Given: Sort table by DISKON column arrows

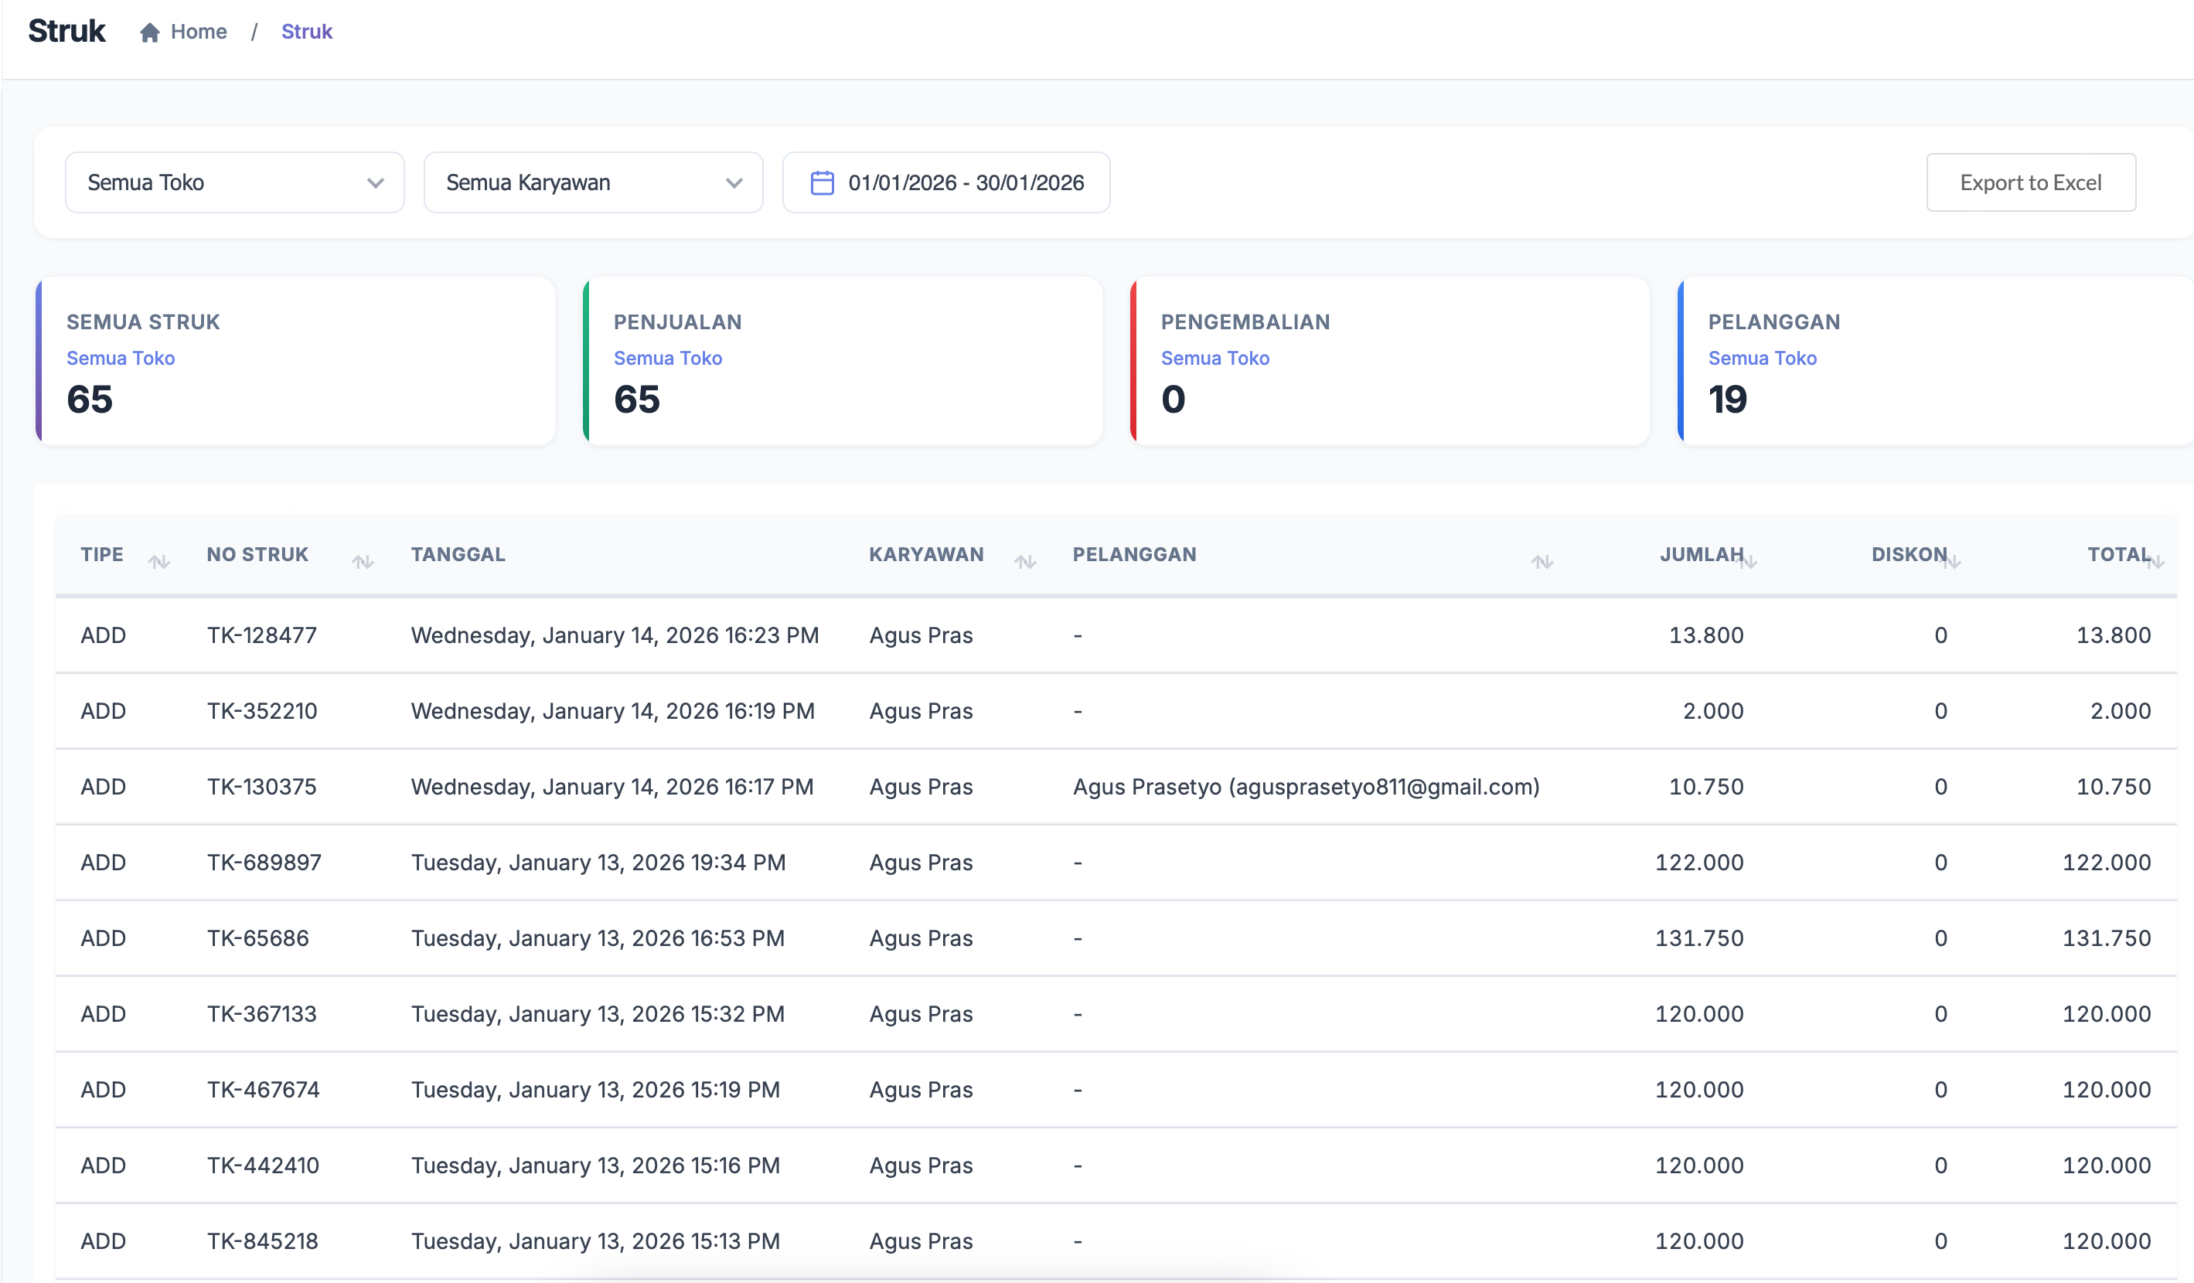Looking at the screenshot, I should 1952,563.
